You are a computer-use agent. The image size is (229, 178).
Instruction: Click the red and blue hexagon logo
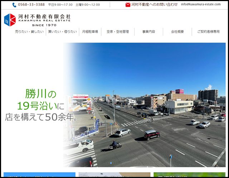click(10, 20)
